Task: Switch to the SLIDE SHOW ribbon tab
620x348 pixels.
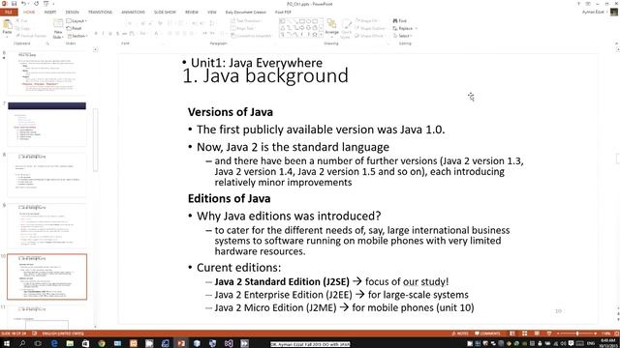Action: click(165, 13)
